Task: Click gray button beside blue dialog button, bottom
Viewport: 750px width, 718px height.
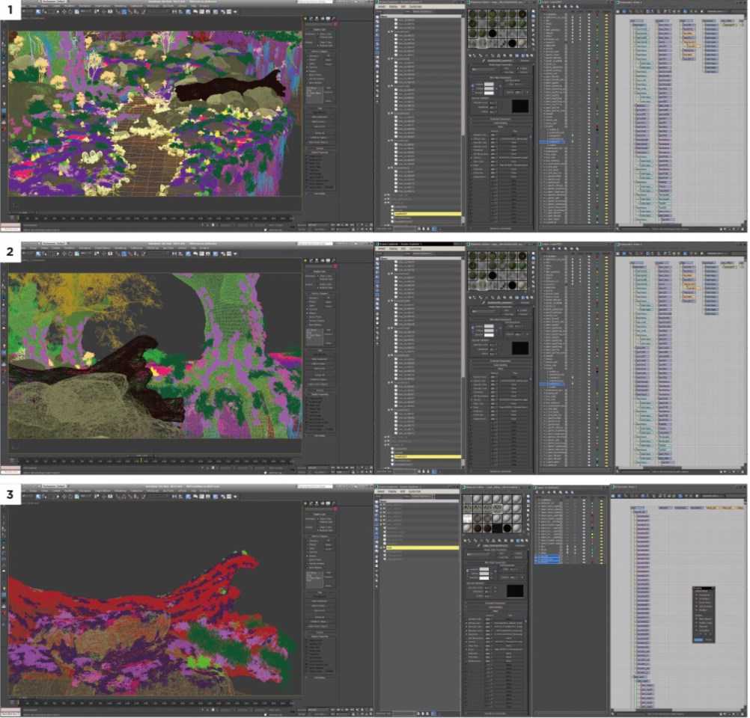Action: pyautogui.click(x=708, y=639)
